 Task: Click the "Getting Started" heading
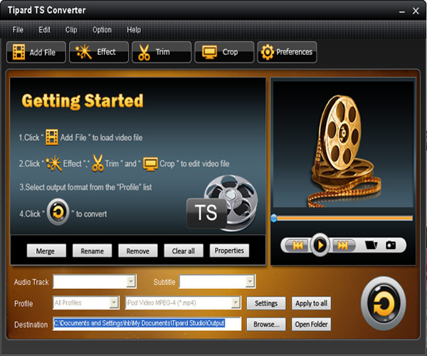83,101
